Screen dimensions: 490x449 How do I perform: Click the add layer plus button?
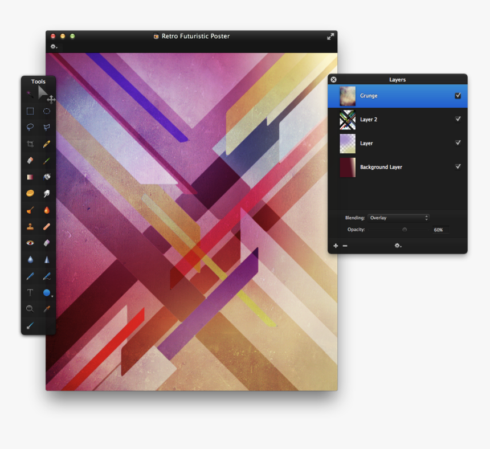tap(336, 246)
